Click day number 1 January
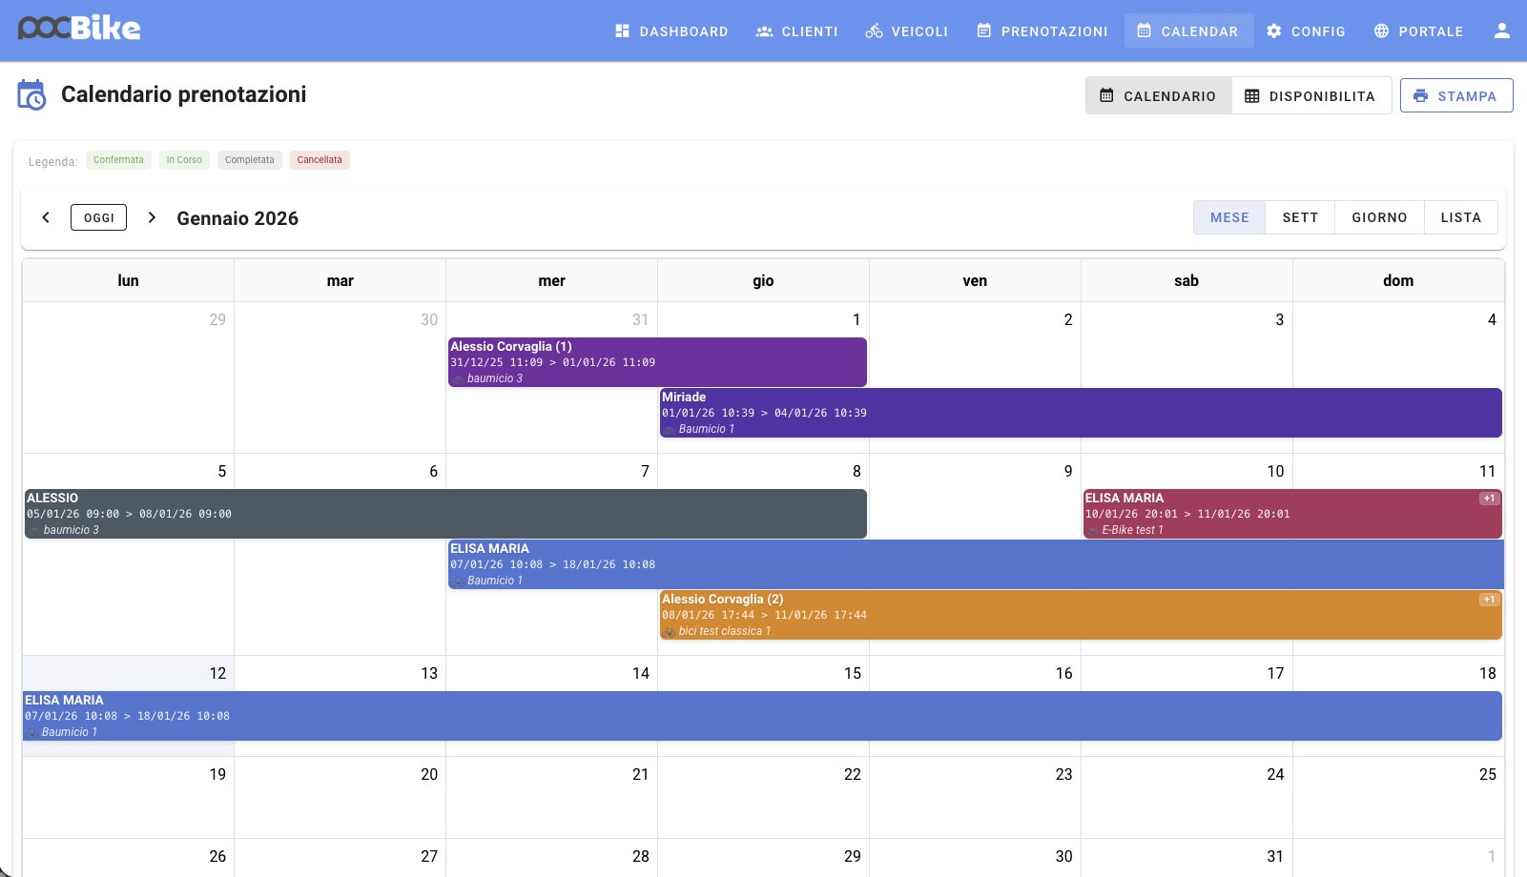Viewport: 1527px width, 877px height. [856, 319]
